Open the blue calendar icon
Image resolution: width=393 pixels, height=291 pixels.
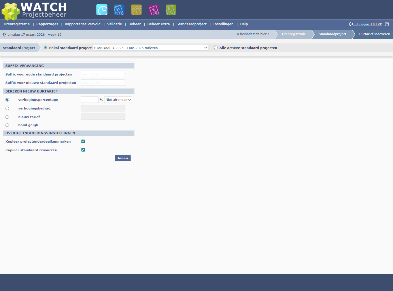pos(119,10)
